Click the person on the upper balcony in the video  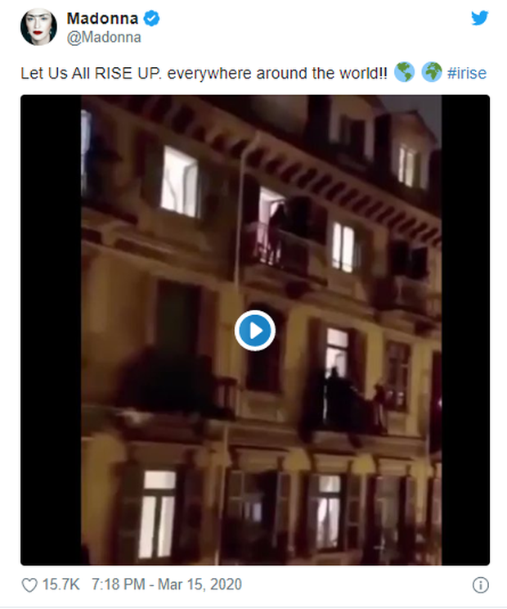[277, 233]
